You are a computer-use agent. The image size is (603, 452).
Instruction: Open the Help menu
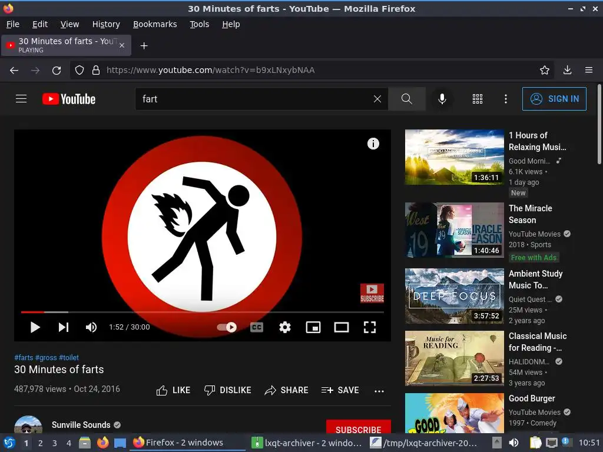231,24
